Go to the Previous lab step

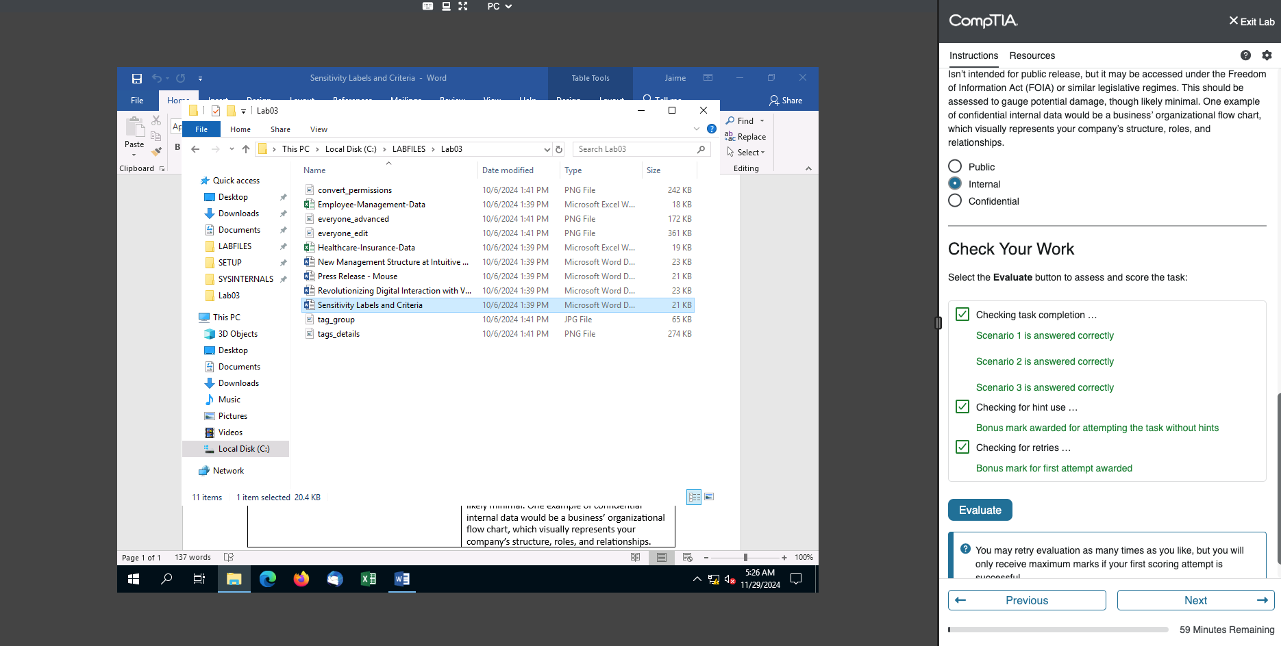1027,600
